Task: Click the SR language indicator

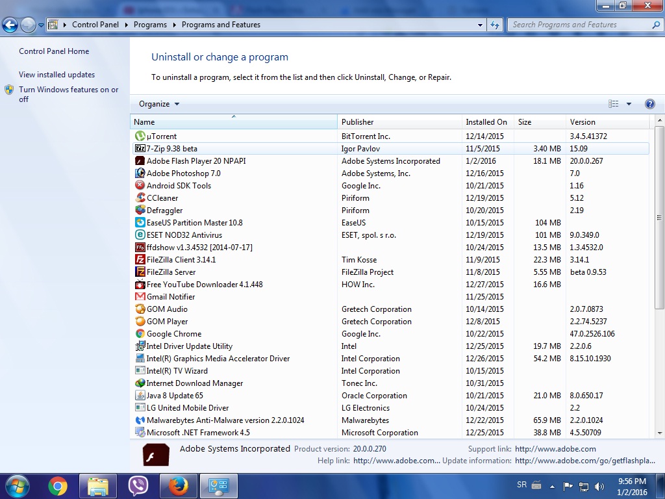Action: pyautogui.click(x=522, y=485)
